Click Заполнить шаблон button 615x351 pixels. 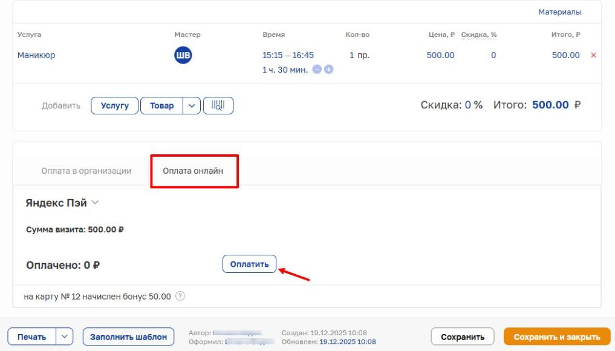[128, 337]
